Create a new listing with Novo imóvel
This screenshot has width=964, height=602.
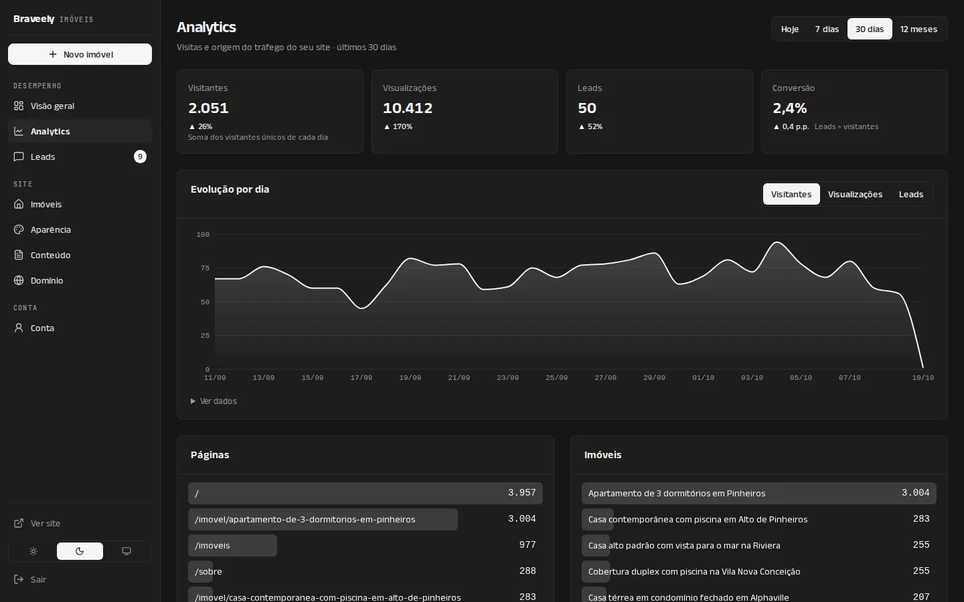pyautogui.click(x=80, y=54)
